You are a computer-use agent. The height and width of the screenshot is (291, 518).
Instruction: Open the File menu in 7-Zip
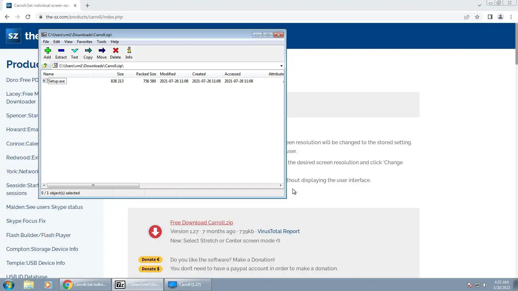pos(46,42)
